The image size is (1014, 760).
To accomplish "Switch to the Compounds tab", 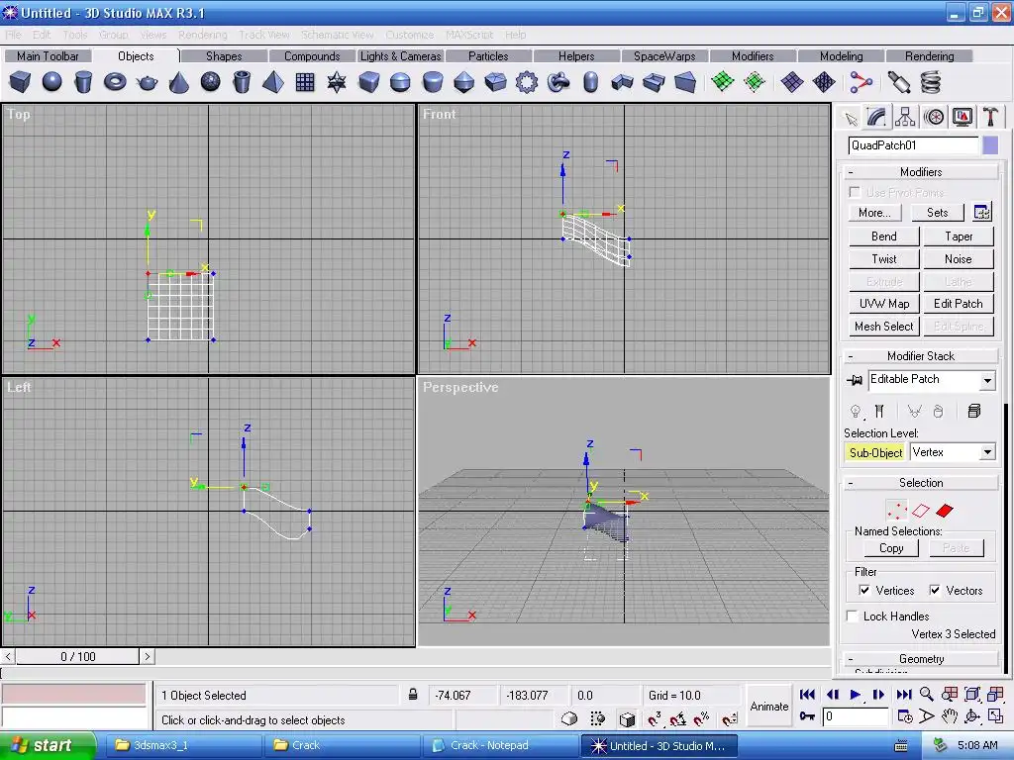I will click(x=312, y=56).
